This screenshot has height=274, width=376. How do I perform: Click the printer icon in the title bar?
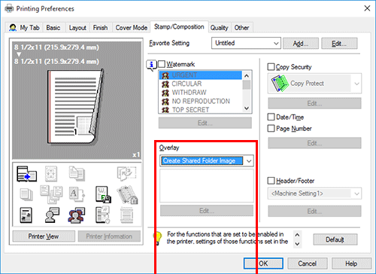9,8
